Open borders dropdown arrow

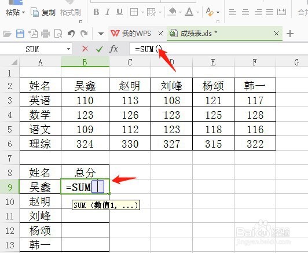pyautogui.click(x=142, y=12)
